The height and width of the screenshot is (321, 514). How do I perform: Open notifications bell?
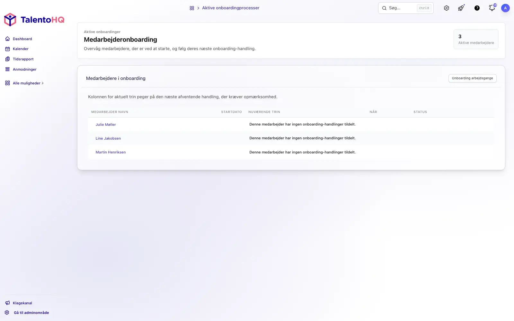492,8
